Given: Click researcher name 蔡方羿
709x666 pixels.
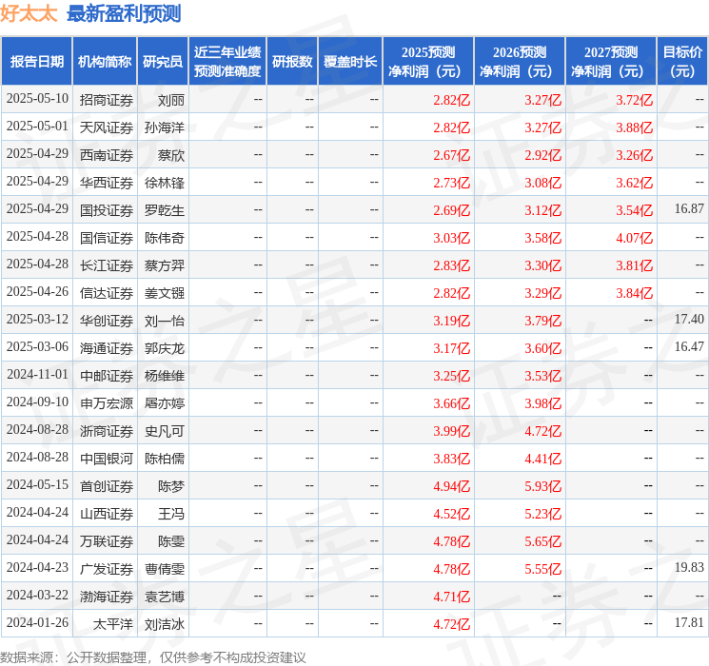Looking at the screenshot, I should click(165, 265).
